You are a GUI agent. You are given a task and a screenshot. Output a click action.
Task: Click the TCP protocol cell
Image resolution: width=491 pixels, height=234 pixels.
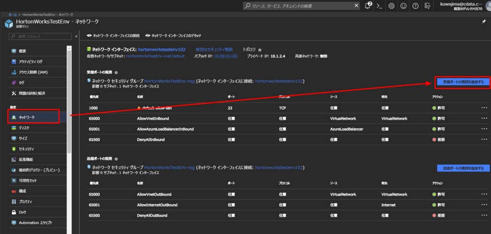click(282, 108)
